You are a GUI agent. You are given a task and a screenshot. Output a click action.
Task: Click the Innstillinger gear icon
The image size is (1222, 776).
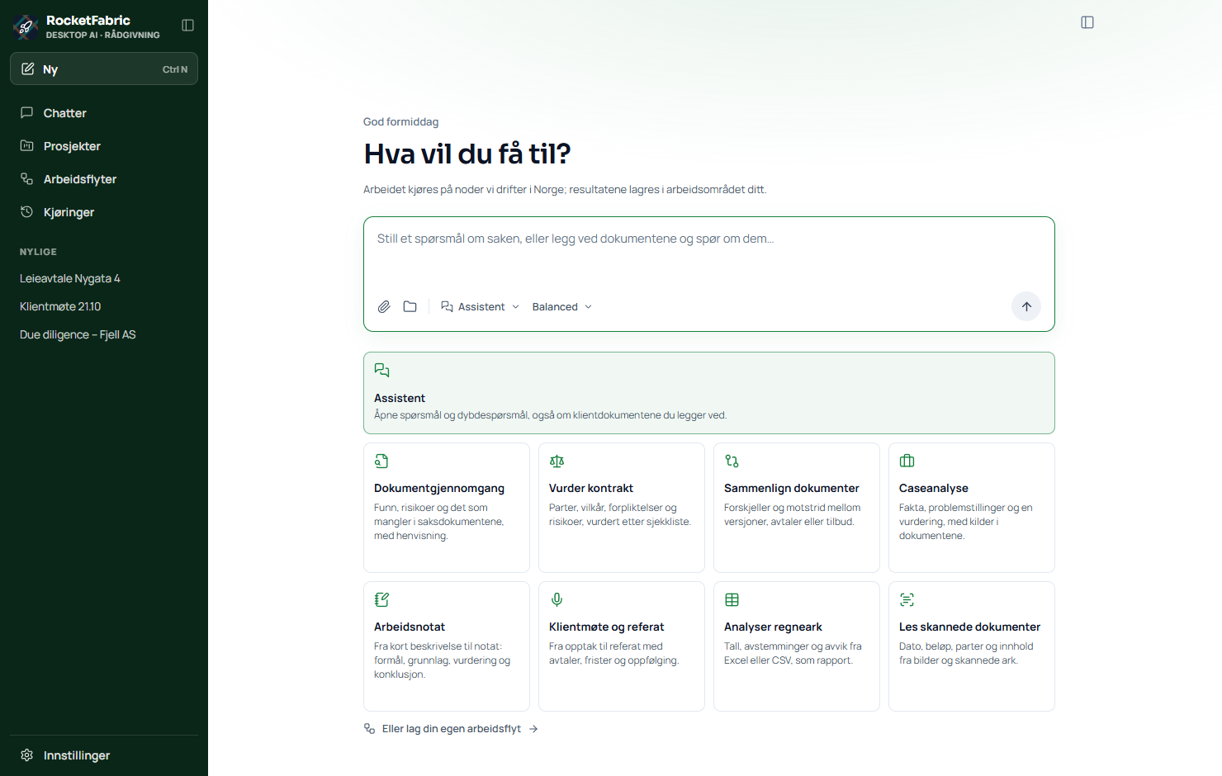(27, 755)
